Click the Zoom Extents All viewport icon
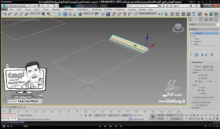This screenshot has width=220, height=129. (217, 115)
